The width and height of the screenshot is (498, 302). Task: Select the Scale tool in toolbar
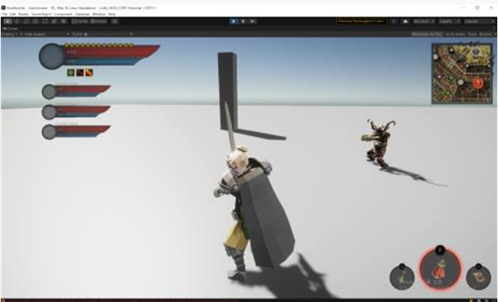[x=35, y=22]
